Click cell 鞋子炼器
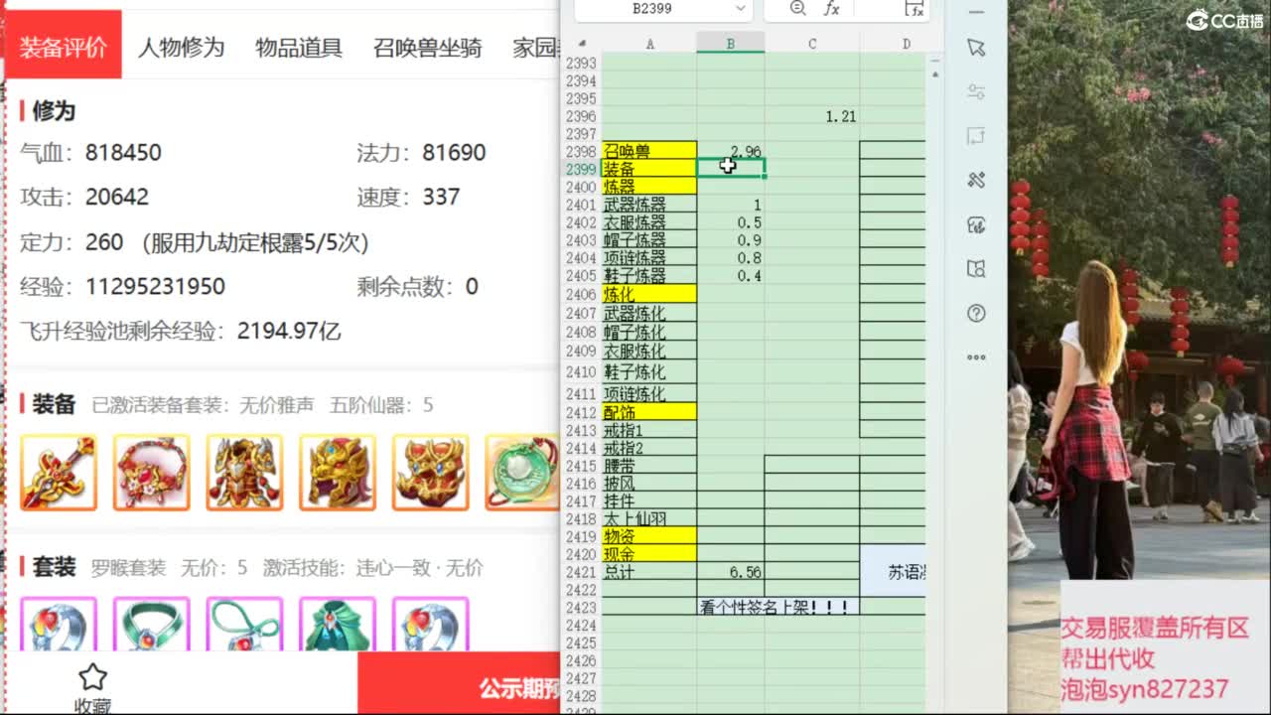This screenshot has height=715, width=1271. point(649,276)
